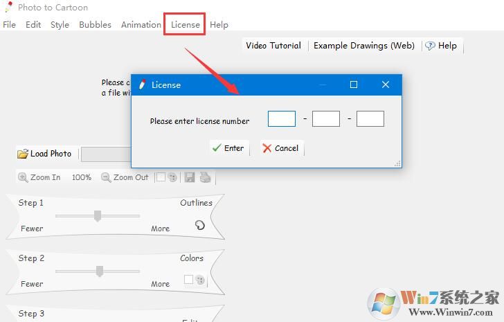The height and width of the screenshot is (322, 504).
Task: Open the License menu
Action: (185, 25)
